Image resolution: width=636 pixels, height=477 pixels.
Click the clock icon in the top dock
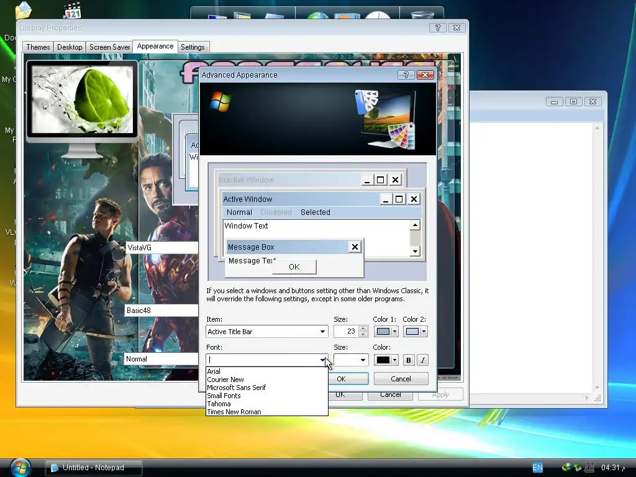coord(378,15)
